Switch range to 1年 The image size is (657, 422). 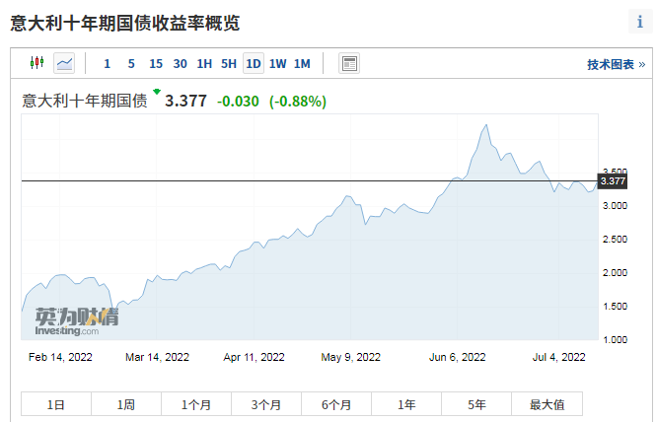coord(406,404)
